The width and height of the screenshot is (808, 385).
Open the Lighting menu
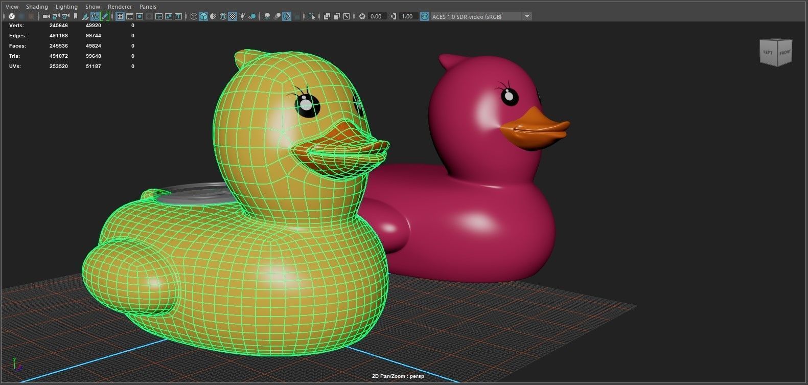pyautogui.click(x=66, y=7)
